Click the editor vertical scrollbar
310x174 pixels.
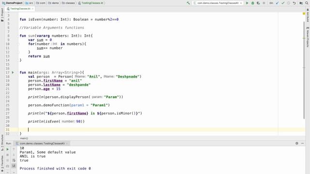tap(304, 70)
